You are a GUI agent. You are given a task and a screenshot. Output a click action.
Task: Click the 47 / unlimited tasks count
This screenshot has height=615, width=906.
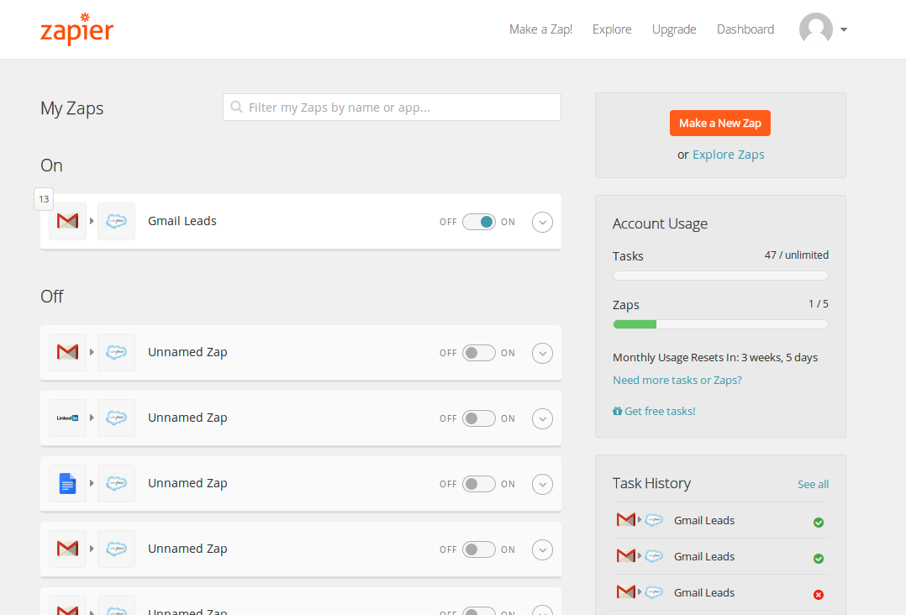point(796,255)
